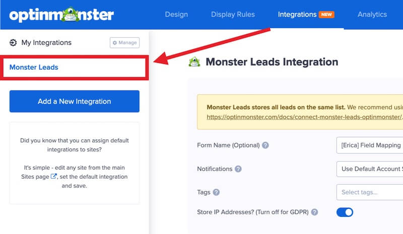This screenshot has width=403, height=234.
Task: Click the NEW badge on Integrations
Action: tap(326, 15)
